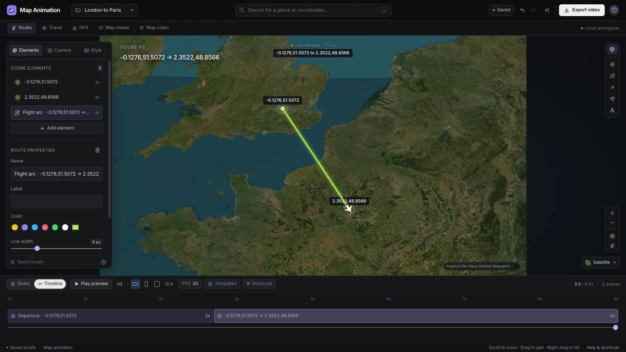Image resolution: width=626 pixels, height=352 pixels.
Task: Toggle visibility of 2.3522,48.8566 element
Action: [97, 97]
